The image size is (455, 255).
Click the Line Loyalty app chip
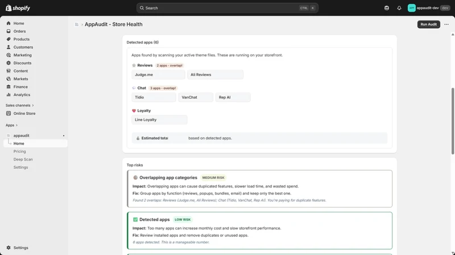click(159, 120)
